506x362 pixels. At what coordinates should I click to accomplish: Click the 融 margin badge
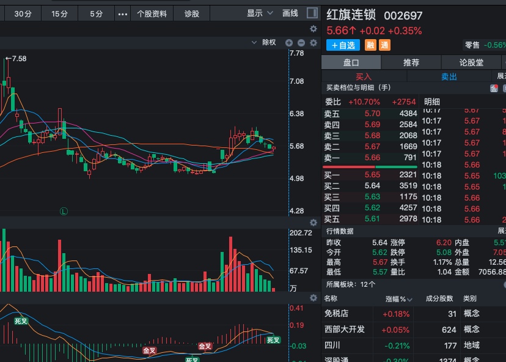370,45
